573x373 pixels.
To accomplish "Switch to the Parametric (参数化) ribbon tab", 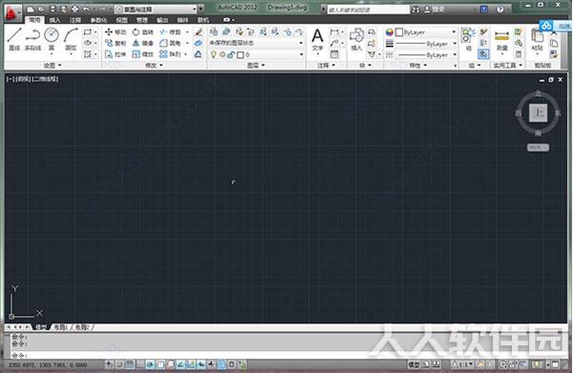I will click(x=98, y=20).
